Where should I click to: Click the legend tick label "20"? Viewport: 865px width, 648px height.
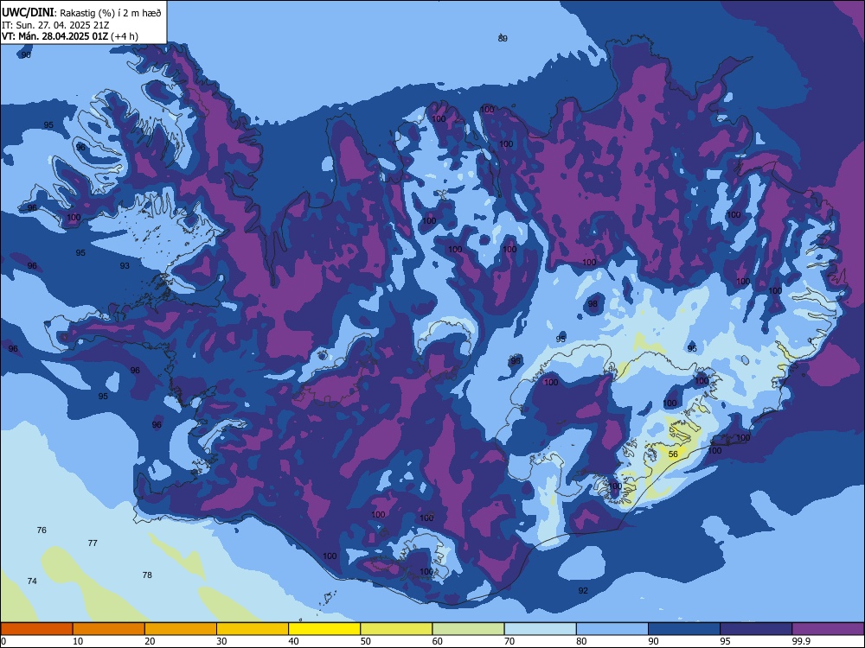(x=150, y=641)
